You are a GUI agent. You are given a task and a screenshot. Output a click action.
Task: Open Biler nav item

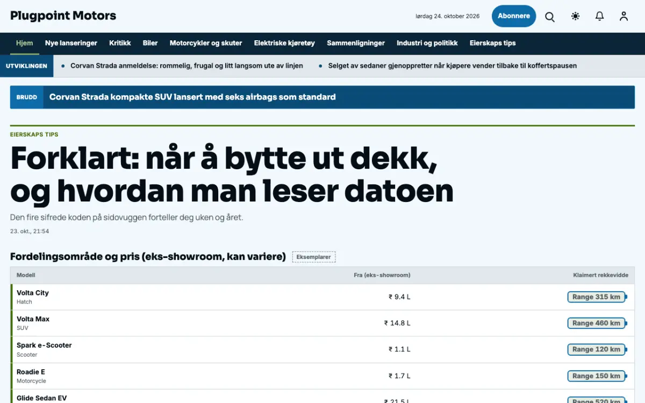tap(150, 43)
